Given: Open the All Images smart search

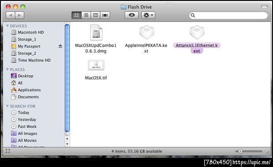Looking at the screenshot, I should pos(27,133).
